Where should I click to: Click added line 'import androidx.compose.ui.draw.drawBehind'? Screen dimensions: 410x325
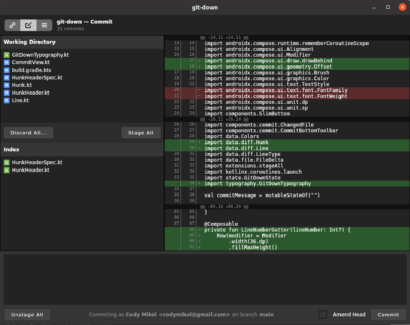[287, 61]
